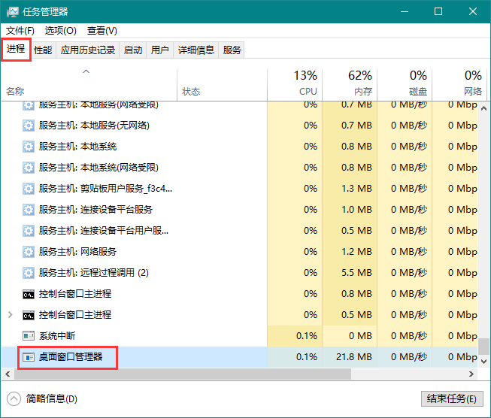Viewport: 491px width, 418px height.
Task: Click the 21.8 MB memory value
Action: pyautogui.click(x=354, y=357)
